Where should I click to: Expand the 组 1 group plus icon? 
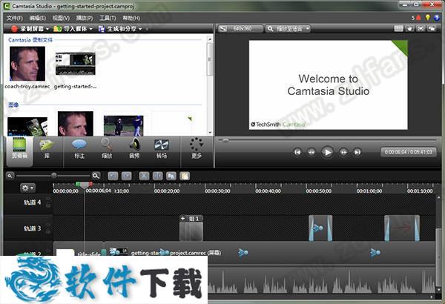pyautogui.click(x=183, y=218)
